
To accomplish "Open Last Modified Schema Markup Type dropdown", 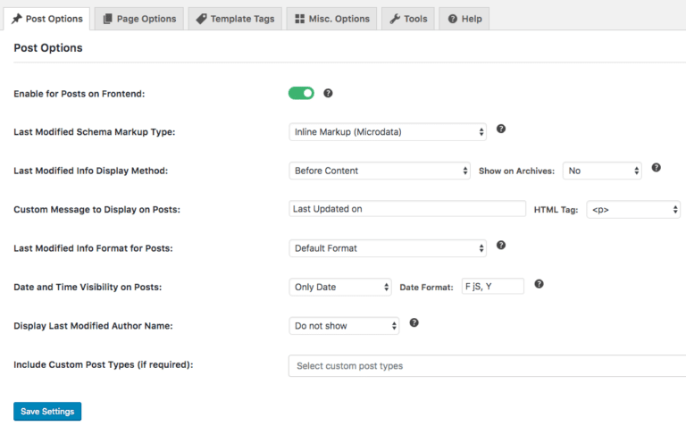I will coord(388,132).
